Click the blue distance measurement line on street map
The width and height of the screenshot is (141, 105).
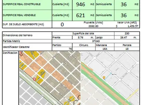108,76
